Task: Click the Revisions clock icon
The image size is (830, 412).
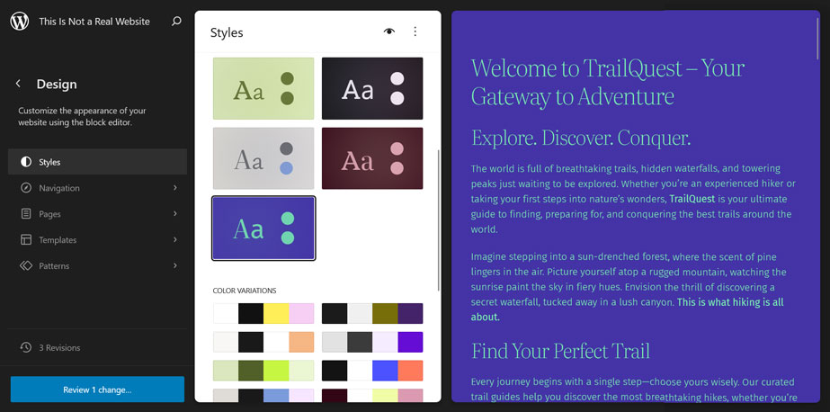Action: pos(26,347)
